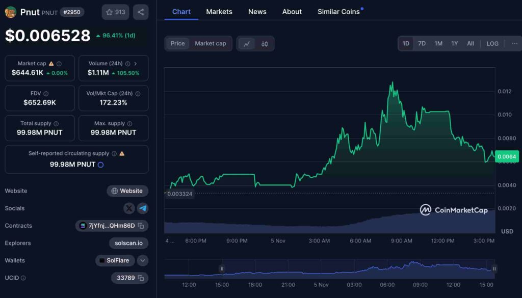Open the Telegram social link

click(x=143, y=208)
